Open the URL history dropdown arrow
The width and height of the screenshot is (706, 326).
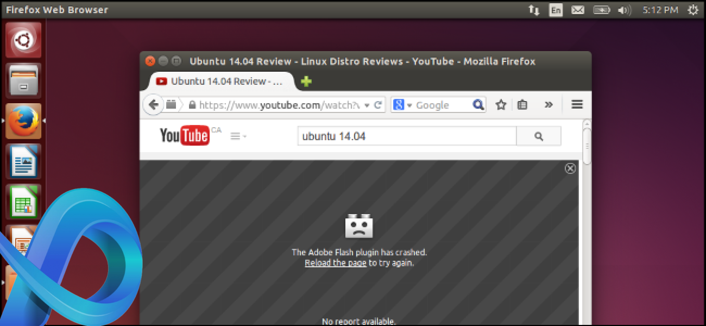point(367,105)
